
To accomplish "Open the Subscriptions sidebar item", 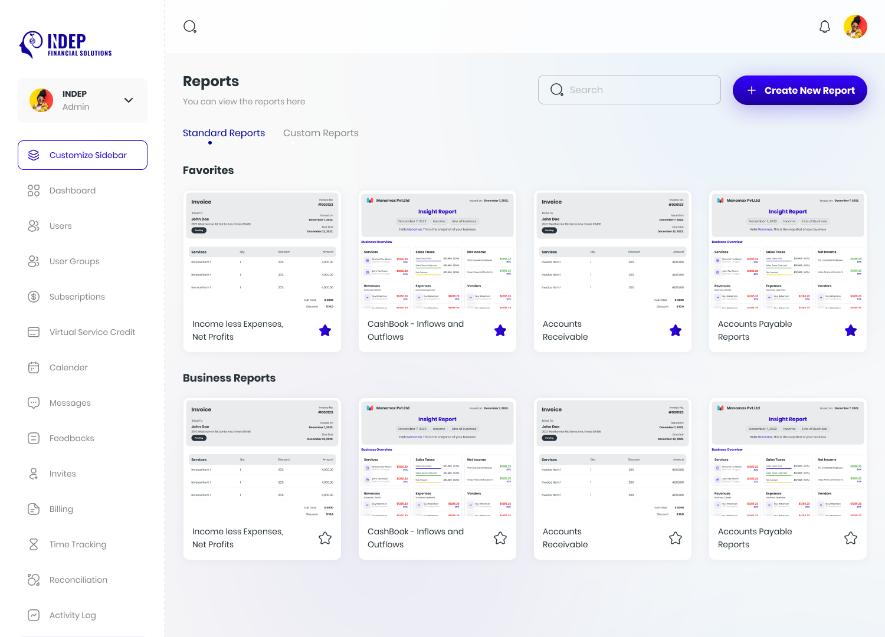I will pyautogui.click(x=77, y=297).
